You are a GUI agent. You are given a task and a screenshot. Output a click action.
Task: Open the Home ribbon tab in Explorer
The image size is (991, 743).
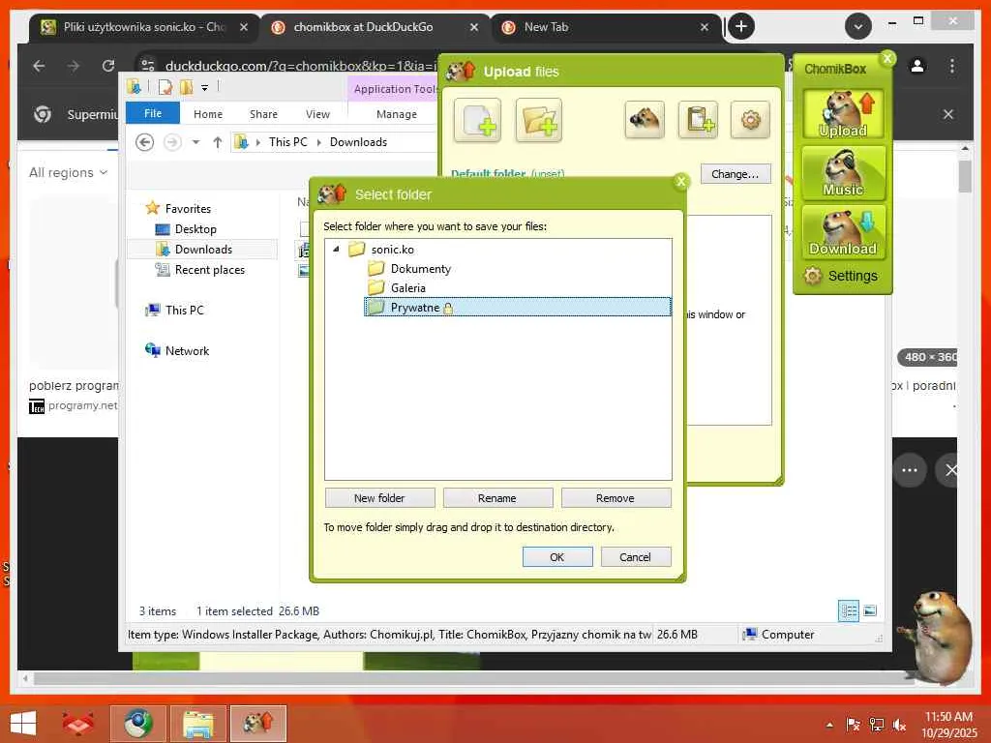click(x=208, y=114)
